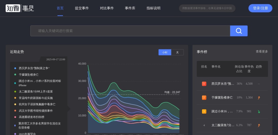
Task: Open 指标说明 navigation item
Action: [153, 8]
